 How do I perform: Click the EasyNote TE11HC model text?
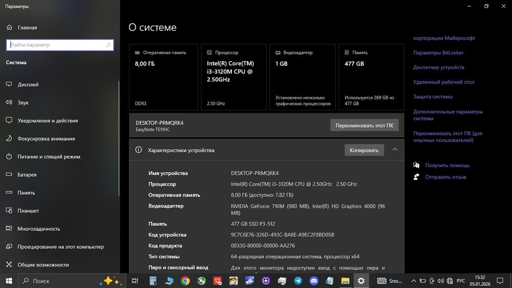point(153,130)
